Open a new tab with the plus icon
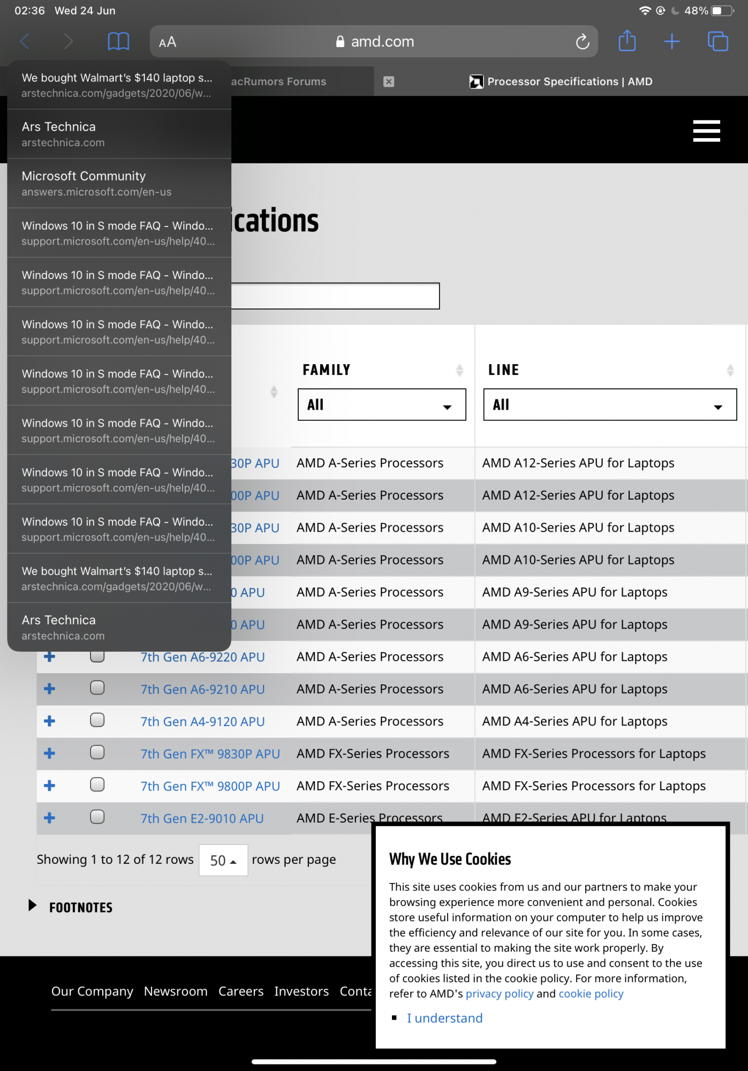This screenshot has height=1071, width=748. point(671,41)
